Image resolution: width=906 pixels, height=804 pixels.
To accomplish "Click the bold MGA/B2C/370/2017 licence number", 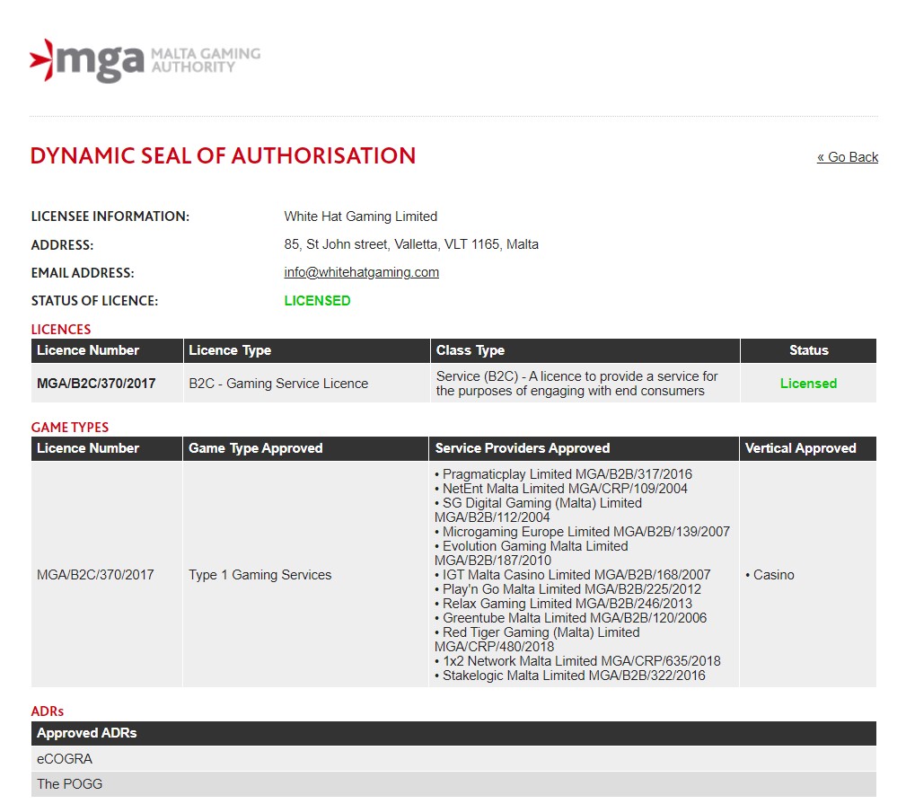I will point(96,384).
